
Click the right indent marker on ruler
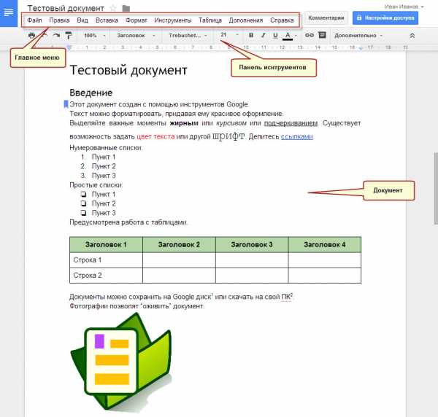coord(361,48)
